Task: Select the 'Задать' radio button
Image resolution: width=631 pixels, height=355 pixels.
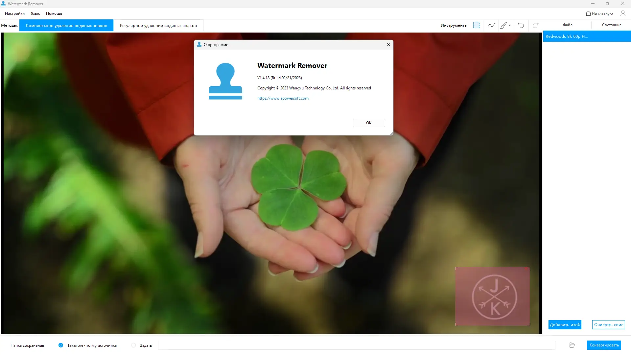Action: tap(133, 345)
